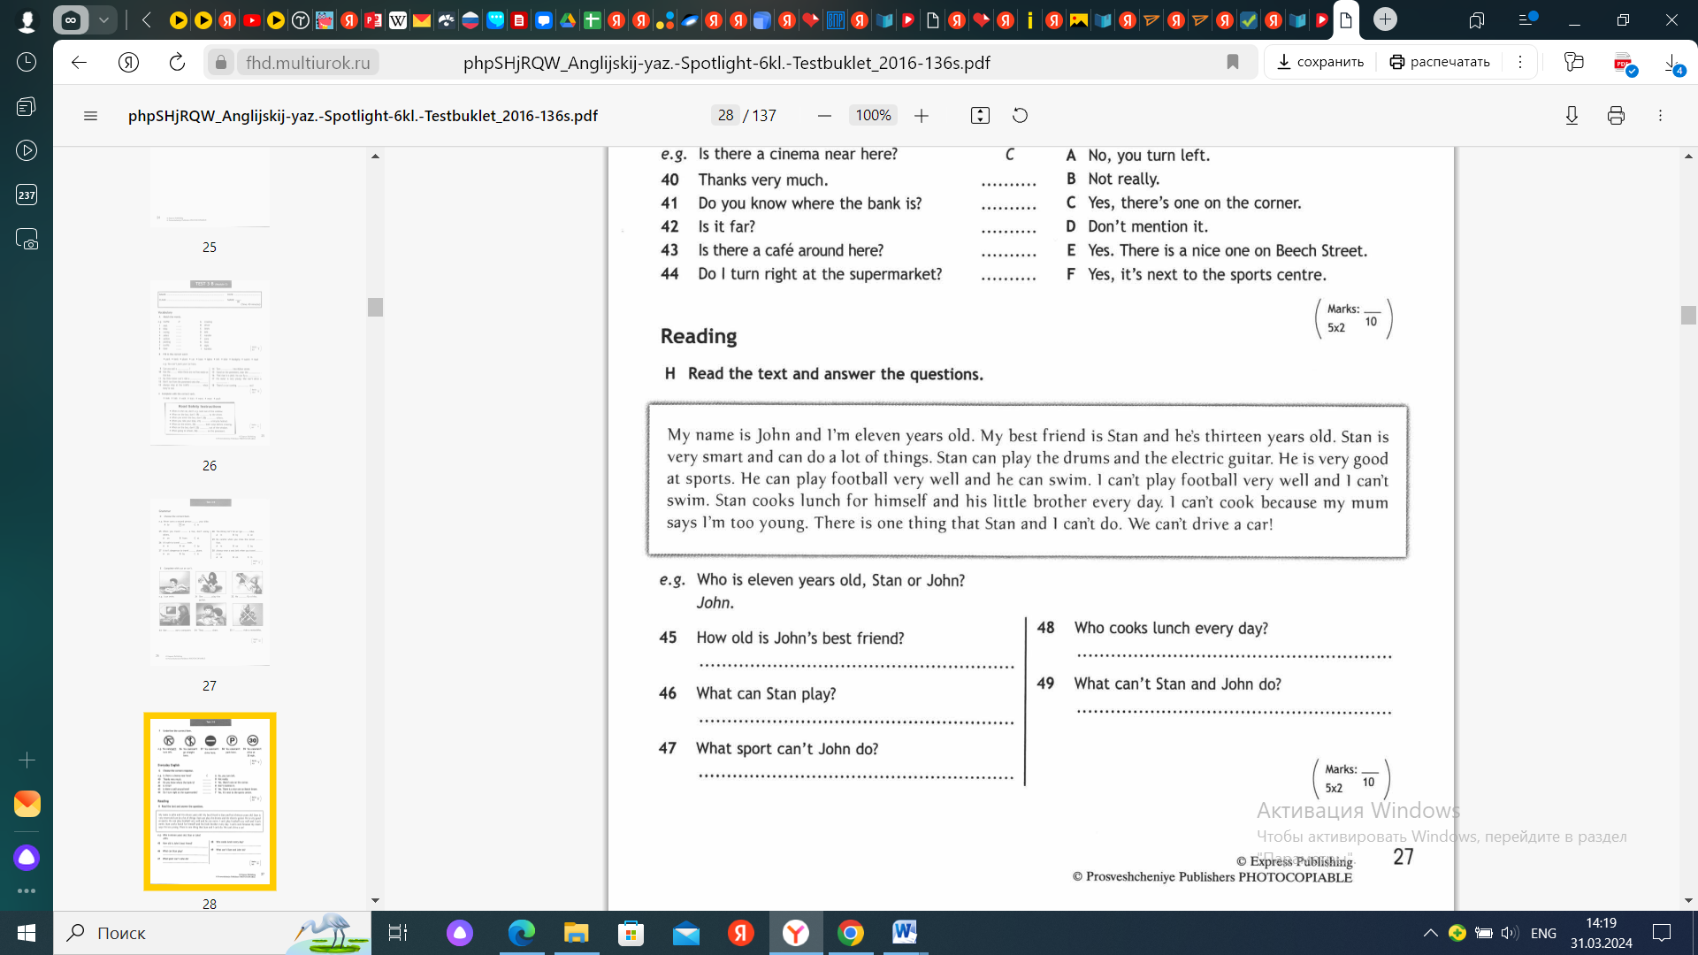Viewport: 1698px width, 955px height.
Task: Zoom out the PDF with minus button
Action: (x=824, y=116)
